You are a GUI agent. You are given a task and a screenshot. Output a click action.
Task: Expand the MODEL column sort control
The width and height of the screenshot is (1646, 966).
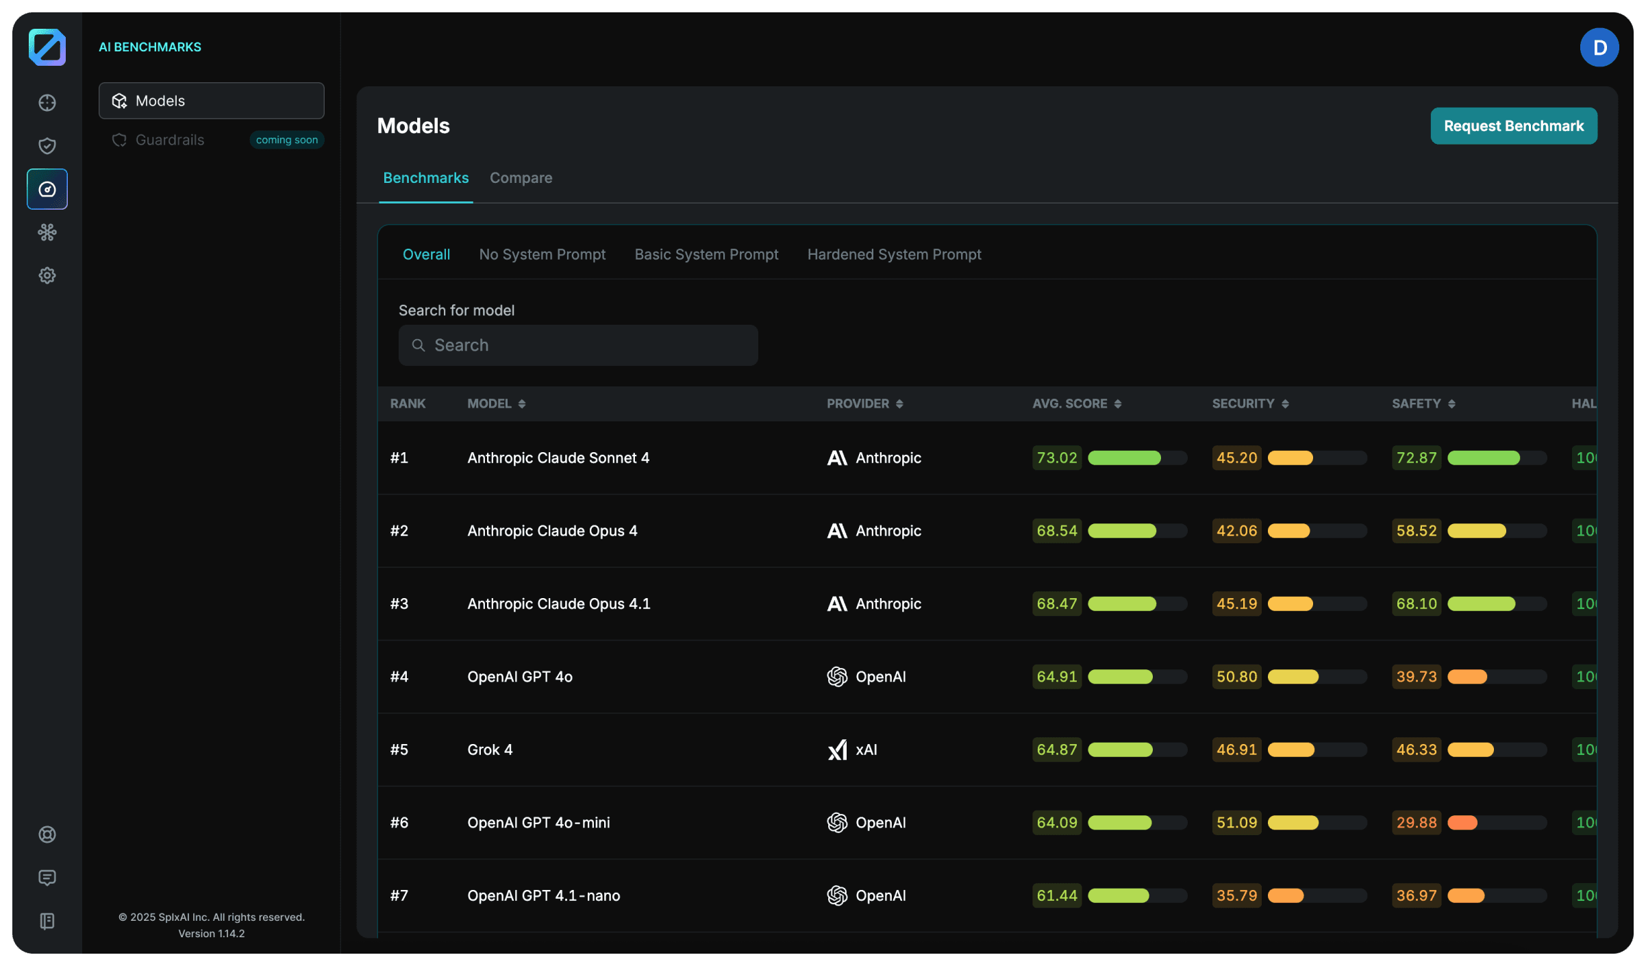point(522,404)
